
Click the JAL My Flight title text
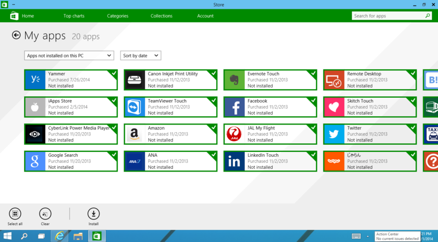coord(261,128)
